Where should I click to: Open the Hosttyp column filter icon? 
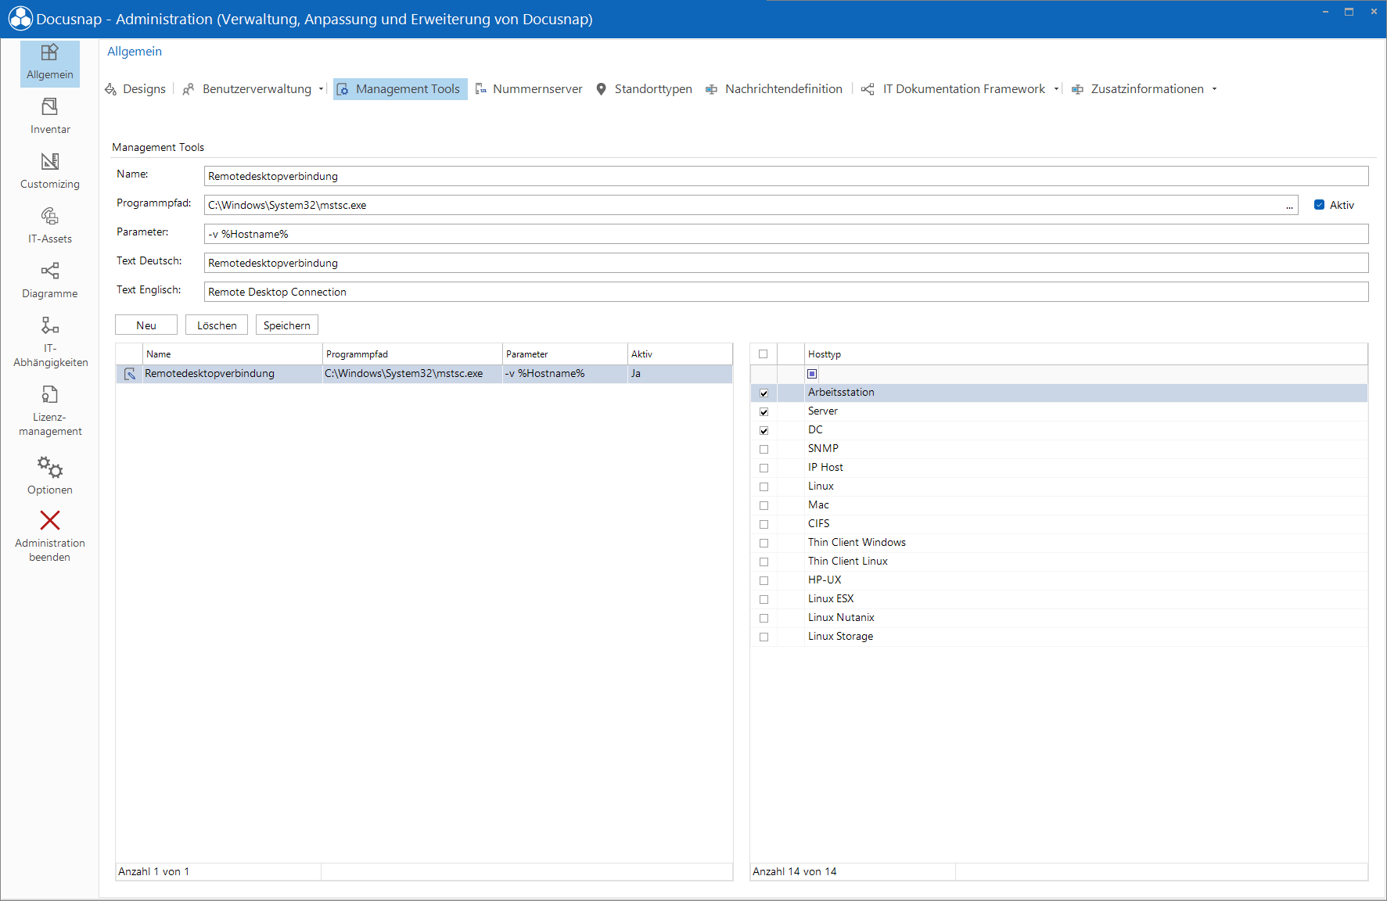[812, 374]
